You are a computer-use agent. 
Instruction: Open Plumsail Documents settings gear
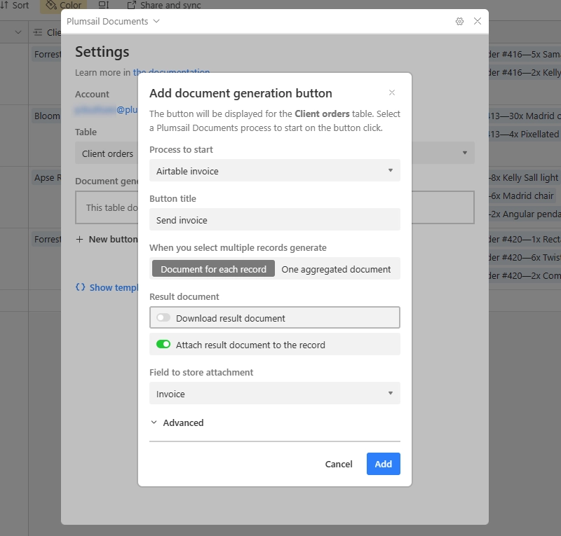pos(459,22)
